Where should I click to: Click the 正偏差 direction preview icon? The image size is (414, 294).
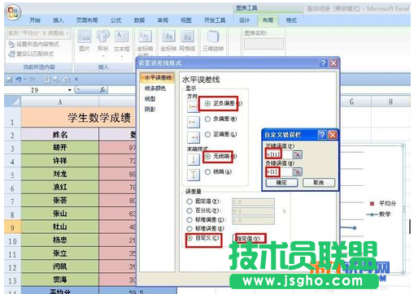pyautogui.click(x=194, y=137)
